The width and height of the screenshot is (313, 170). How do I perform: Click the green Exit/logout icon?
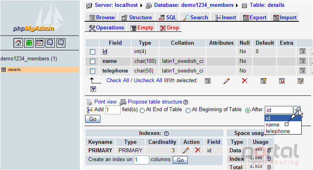29,43
